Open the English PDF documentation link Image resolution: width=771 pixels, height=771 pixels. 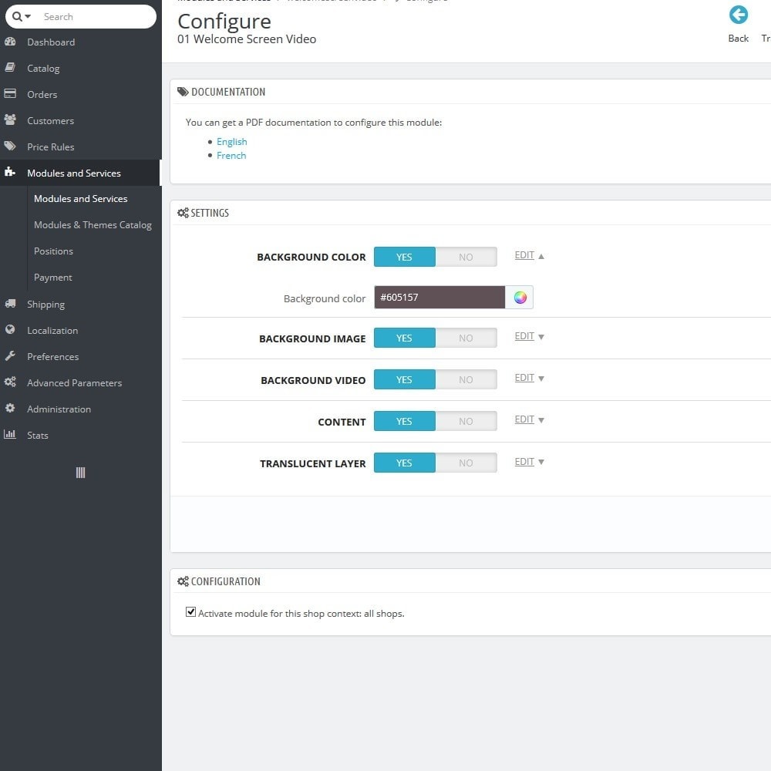pyautogui.click(x=231, y=142)
